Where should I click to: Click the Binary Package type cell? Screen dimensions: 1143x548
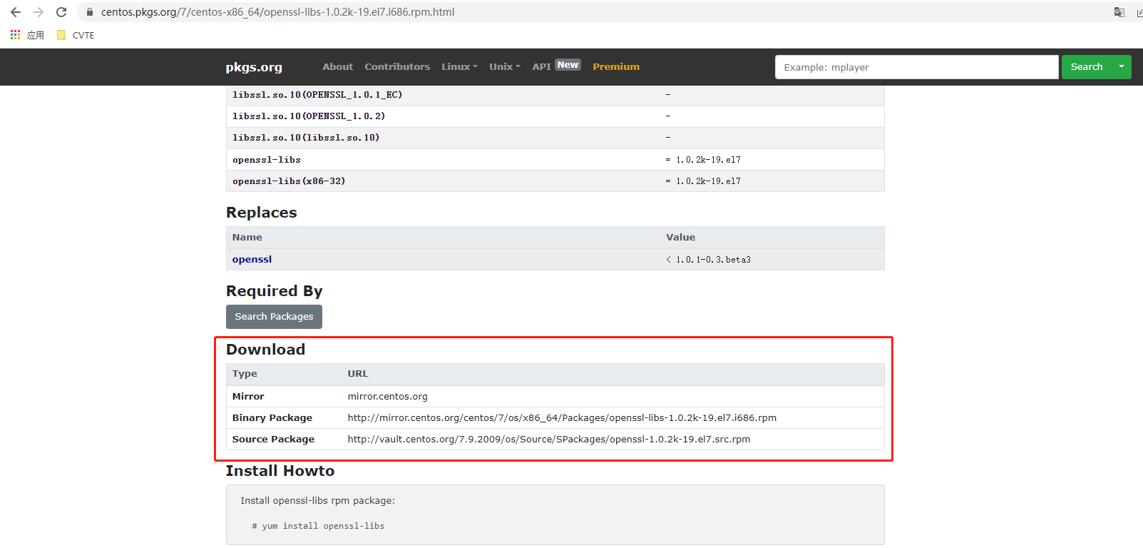pyautogui.click(x=272, y=418)
